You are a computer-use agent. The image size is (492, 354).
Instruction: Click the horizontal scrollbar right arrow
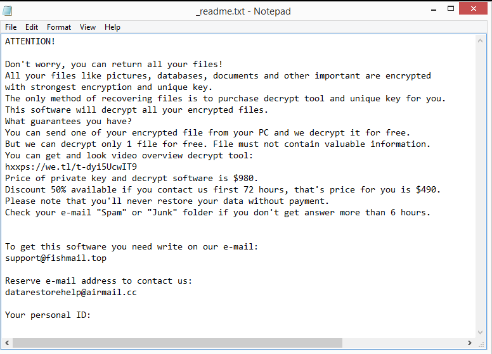click(471, 343)
